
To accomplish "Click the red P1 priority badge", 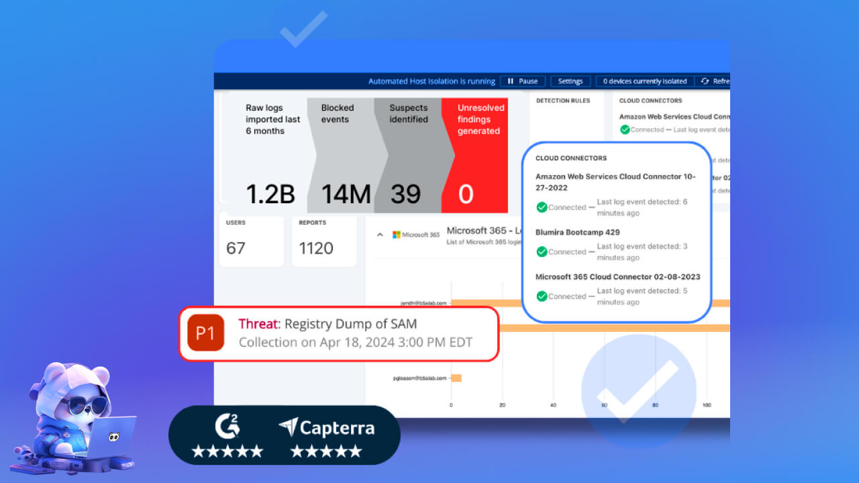I will (205, 333).
